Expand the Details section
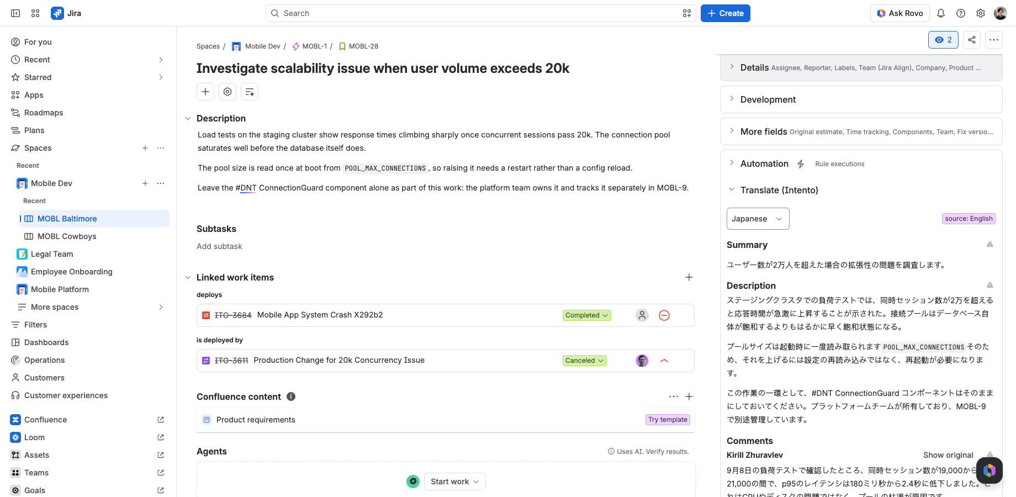1016x497 pixels. click(861, 68)
